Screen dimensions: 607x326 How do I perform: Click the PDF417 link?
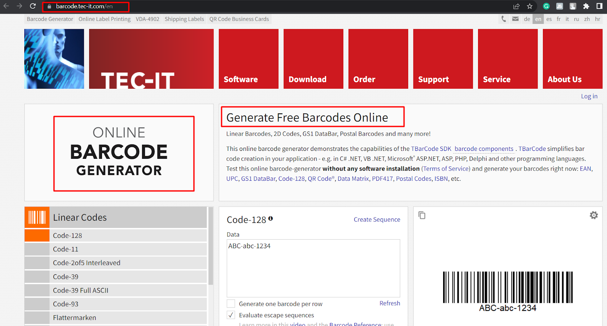[x=382, y=179]
